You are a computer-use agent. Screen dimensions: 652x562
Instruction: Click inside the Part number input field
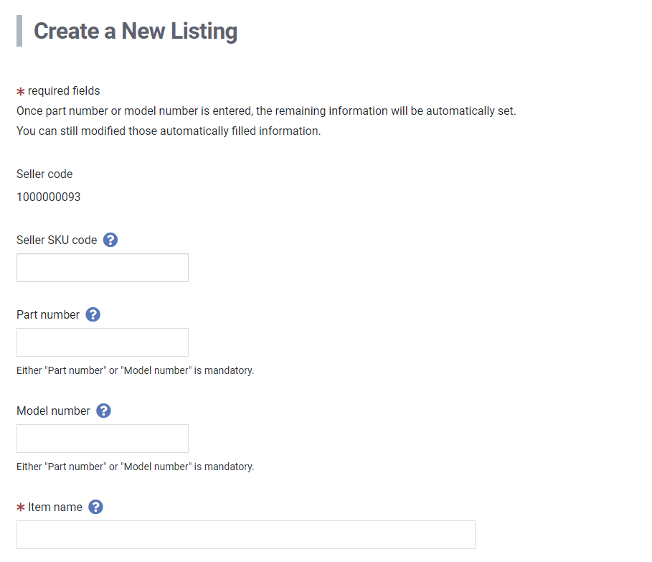click(103, 342)
